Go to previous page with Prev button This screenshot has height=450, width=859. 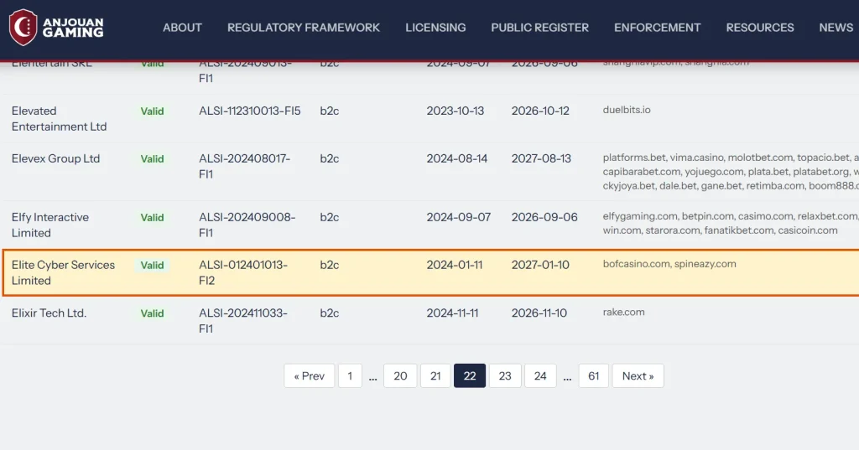click(309, 375)
